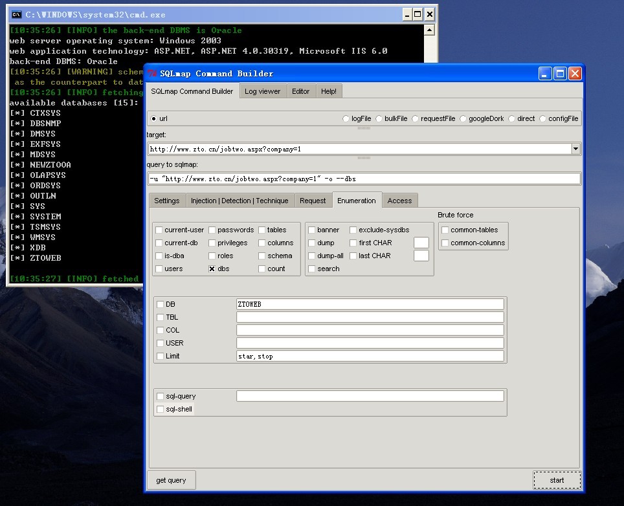Viewport: 624px width, 506px height.
Task: Tick the search checkbox
Action: 312,269
